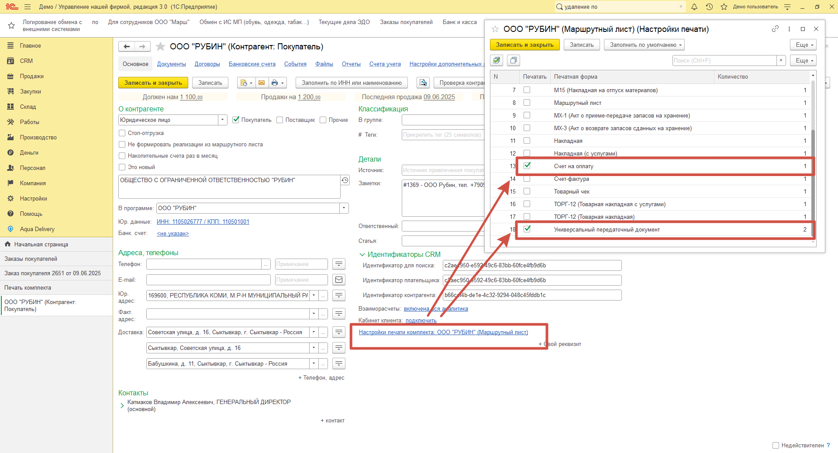Open options icon for Телефон row
Screen dimensions: 838x453
click(339, 264)
